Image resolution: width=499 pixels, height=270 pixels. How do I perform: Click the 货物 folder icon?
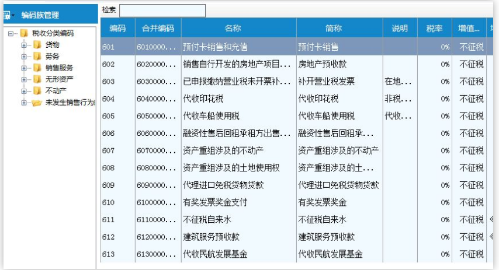[x=37, y=45]
